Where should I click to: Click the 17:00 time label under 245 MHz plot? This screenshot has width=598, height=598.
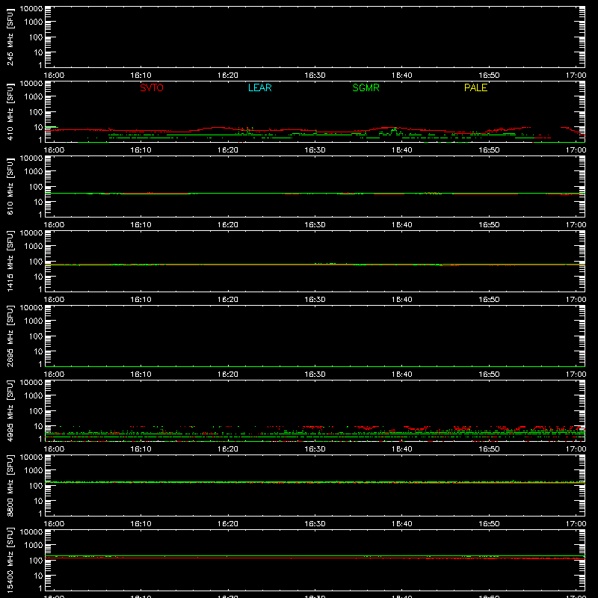(x=576, y=75)
